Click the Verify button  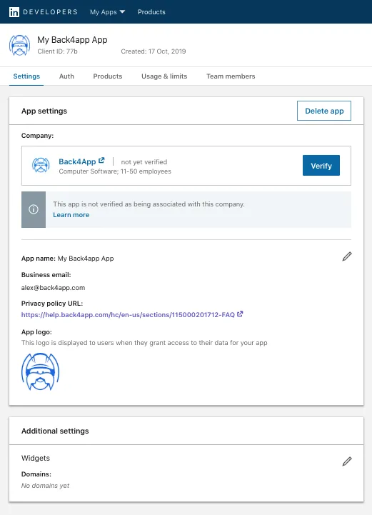pos(321,166)
